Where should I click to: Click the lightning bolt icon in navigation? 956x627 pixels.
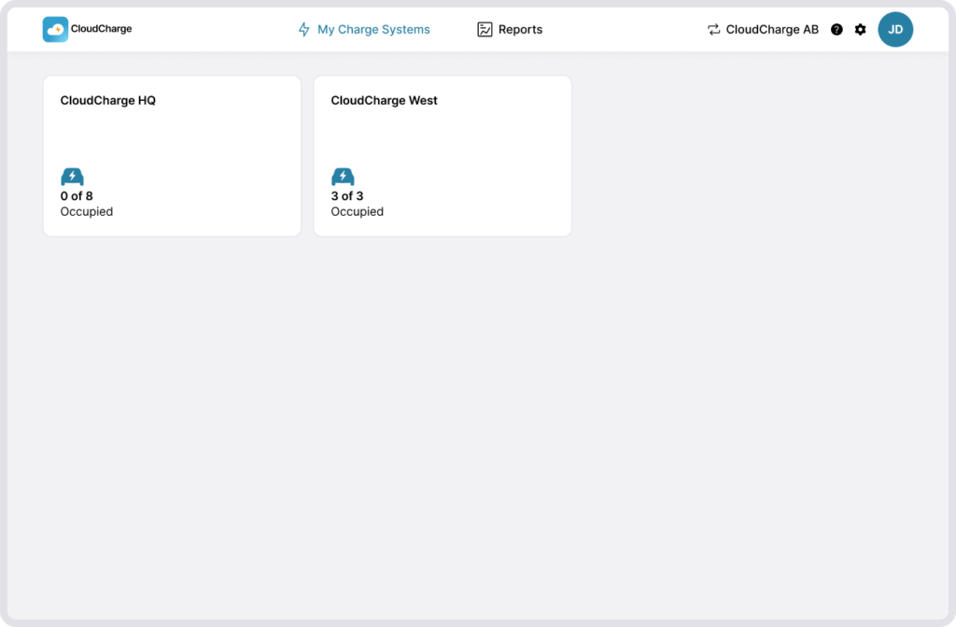point(303,29)
